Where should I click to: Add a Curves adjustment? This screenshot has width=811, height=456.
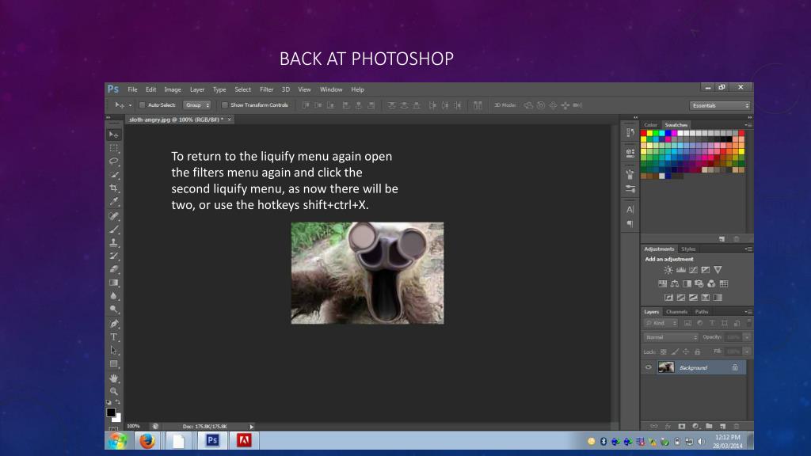click(x=693, y=270)
